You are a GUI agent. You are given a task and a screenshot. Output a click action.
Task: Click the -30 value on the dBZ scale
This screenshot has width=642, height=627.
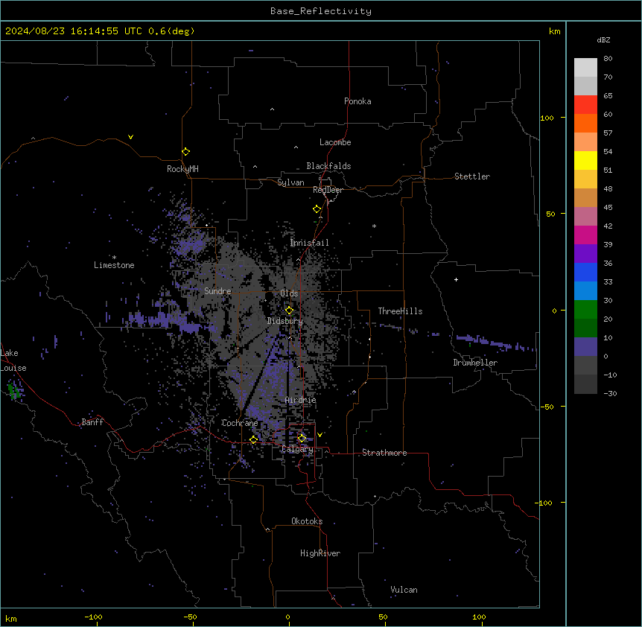click(610, 393)
